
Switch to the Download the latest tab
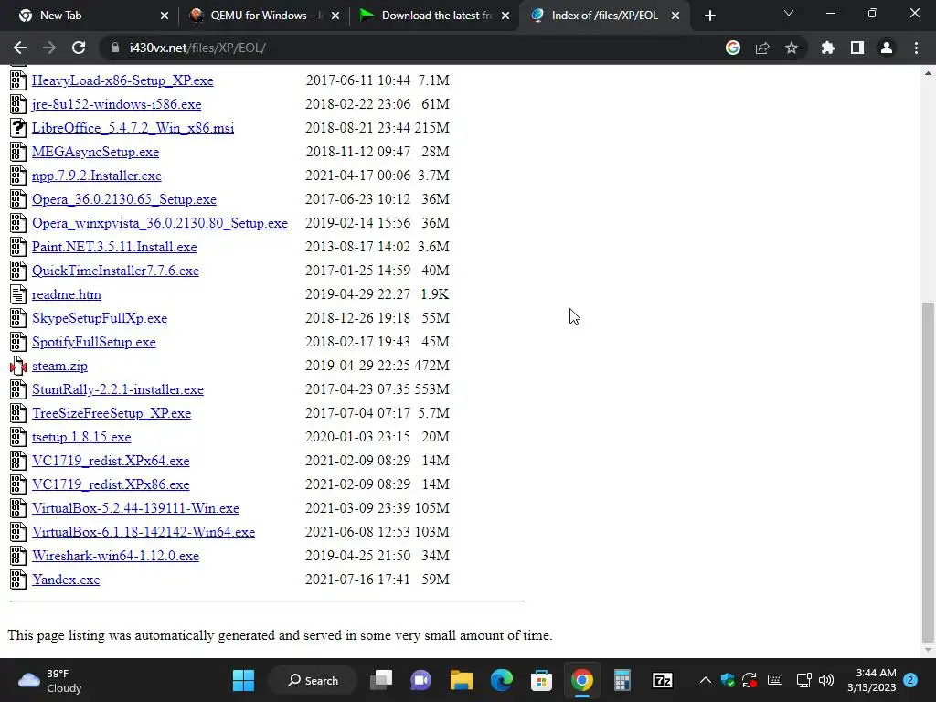click(x=434, y=16)
